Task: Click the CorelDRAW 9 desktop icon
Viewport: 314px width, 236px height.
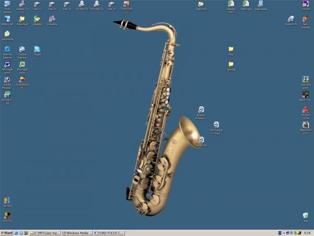Action: (22, 80)
